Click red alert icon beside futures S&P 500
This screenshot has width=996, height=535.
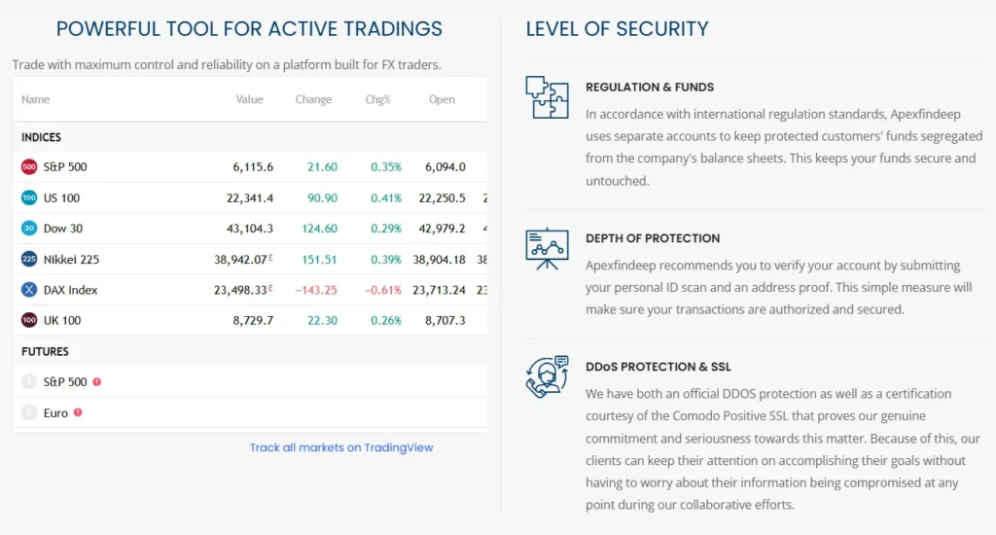[x=96, y=382]
